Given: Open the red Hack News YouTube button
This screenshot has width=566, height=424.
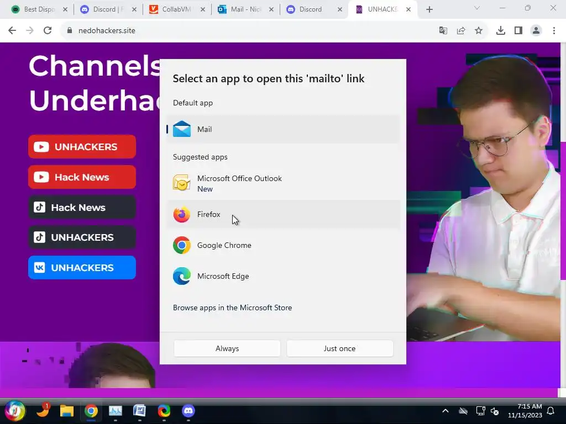Looking at the screenshot, I should (x=82, y=177).
